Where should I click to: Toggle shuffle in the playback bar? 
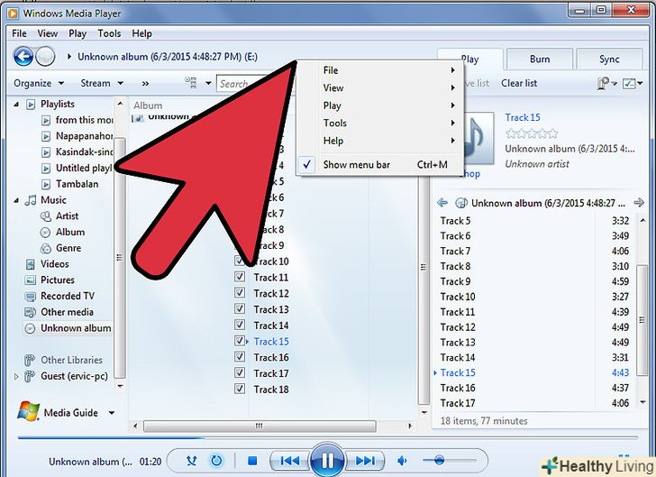[191, 461]
